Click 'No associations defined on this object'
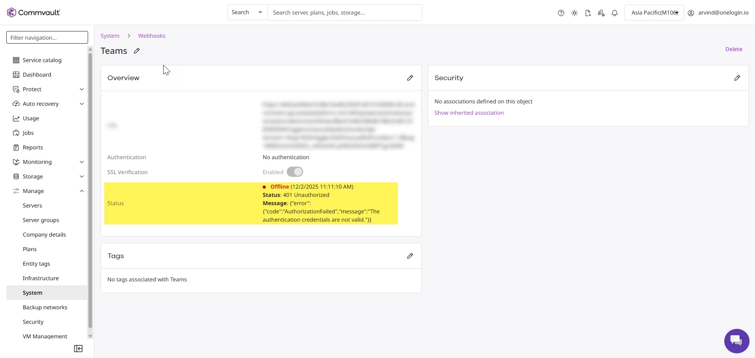The image size is (755, 358). click(484, 101)
